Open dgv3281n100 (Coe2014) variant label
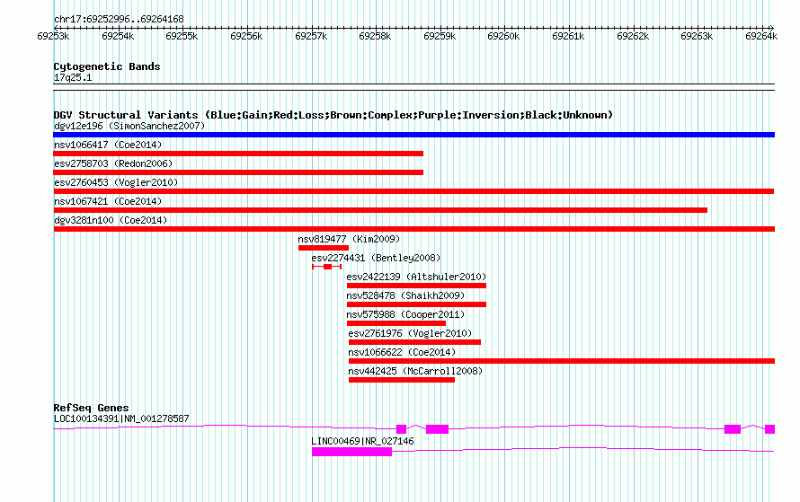The image size is (800, 502). coord(111,220)
